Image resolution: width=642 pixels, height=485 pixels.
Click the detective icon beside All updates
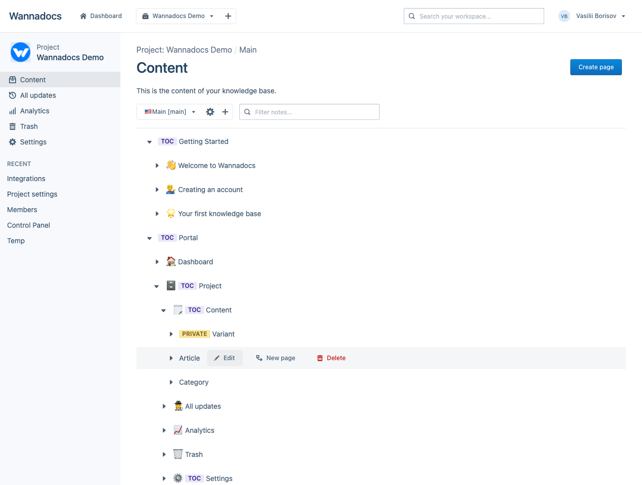tap(178, 406)
